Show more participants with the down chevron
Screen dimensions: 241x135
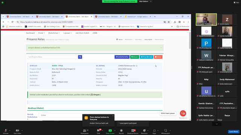(217, 124)
